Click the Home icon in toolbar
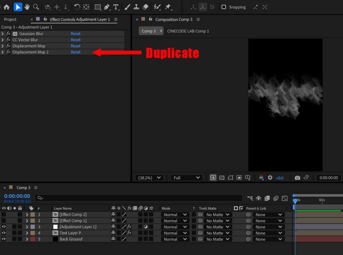This screenshot has height=255, width=343. 7,7
